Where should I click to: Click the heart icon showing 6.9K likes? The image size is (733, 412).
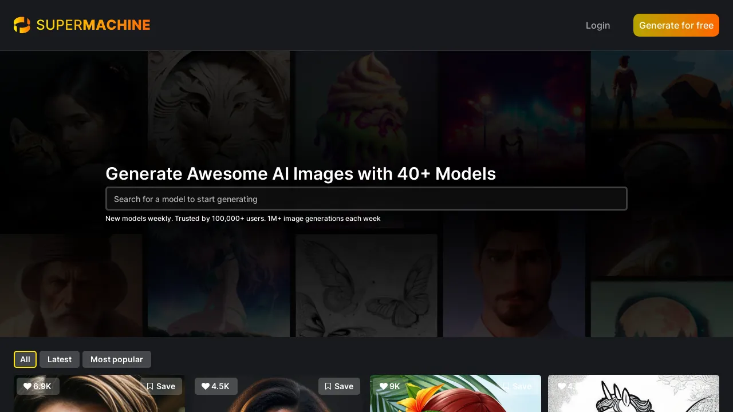[27, 386]
